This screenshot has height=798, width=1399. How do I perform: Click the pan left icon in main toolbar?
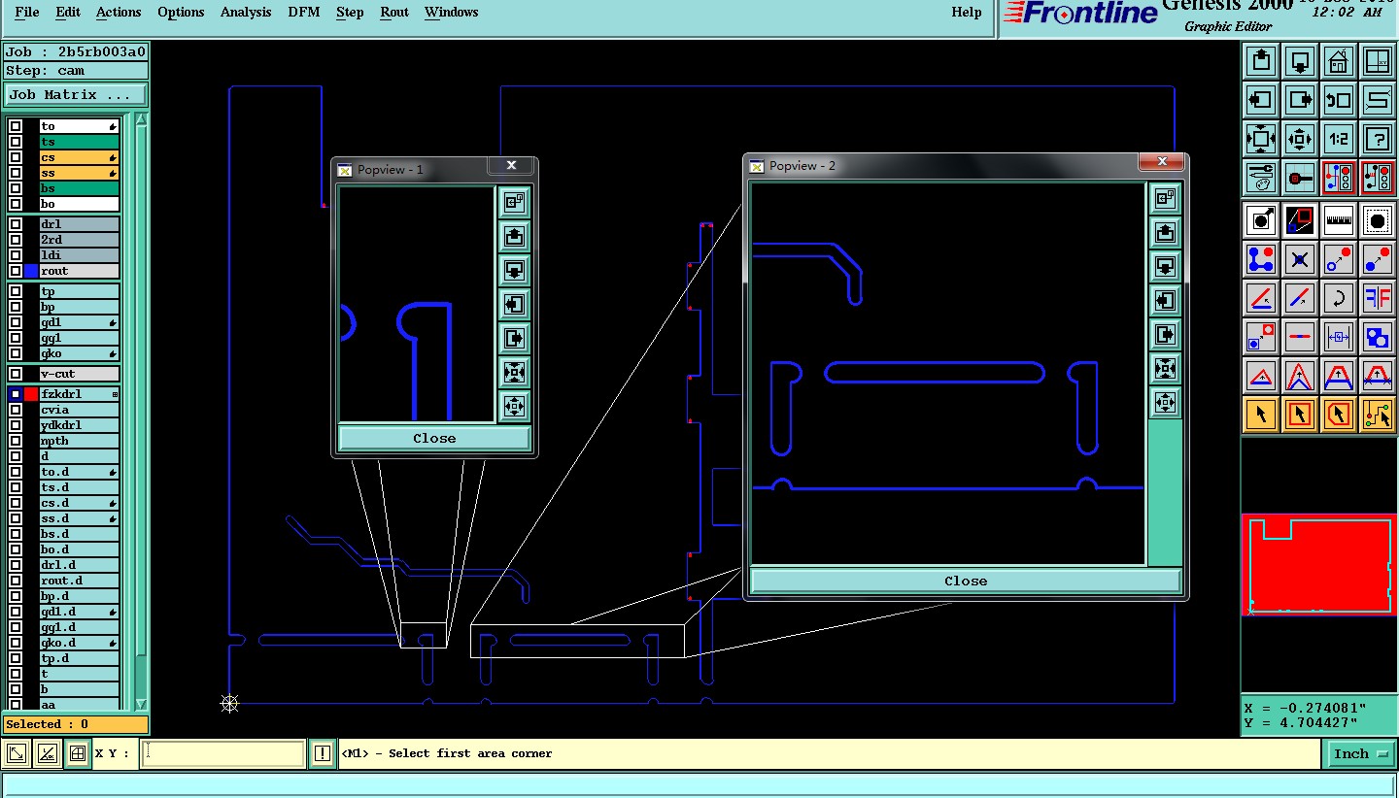(1261, 100)
